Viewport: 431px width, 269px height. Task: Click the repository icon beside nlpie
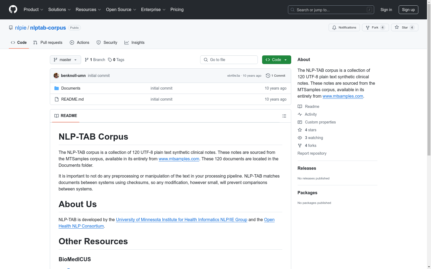click(x=11, y=28)
